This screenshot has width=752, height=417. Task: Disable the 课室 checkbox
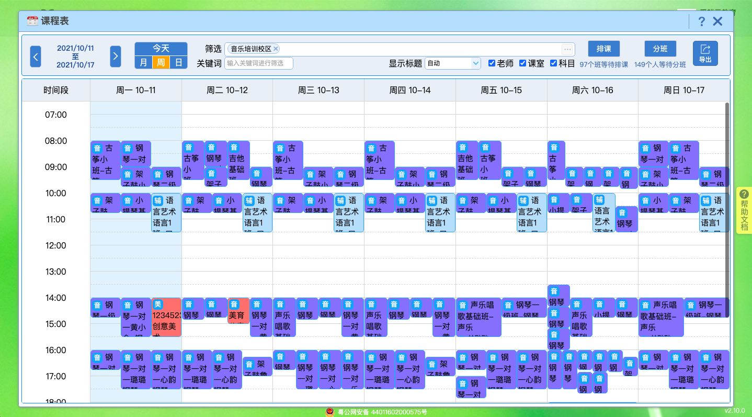coord(522,63)
